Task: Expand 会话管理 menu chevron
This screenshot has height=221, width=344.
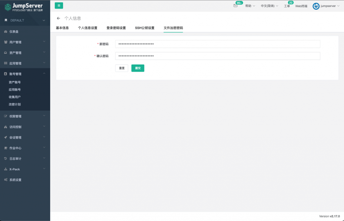Action: click(44, 137)
